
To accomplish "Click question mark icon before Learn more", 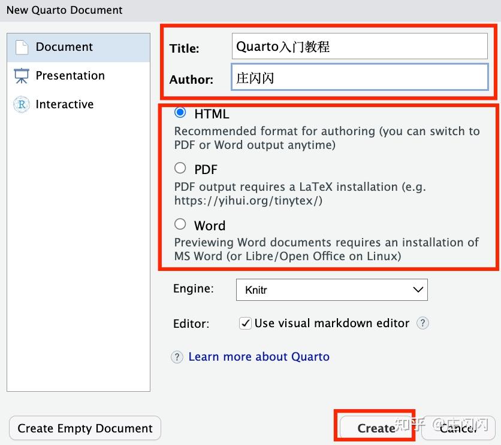I will click(x=177, y=357).
